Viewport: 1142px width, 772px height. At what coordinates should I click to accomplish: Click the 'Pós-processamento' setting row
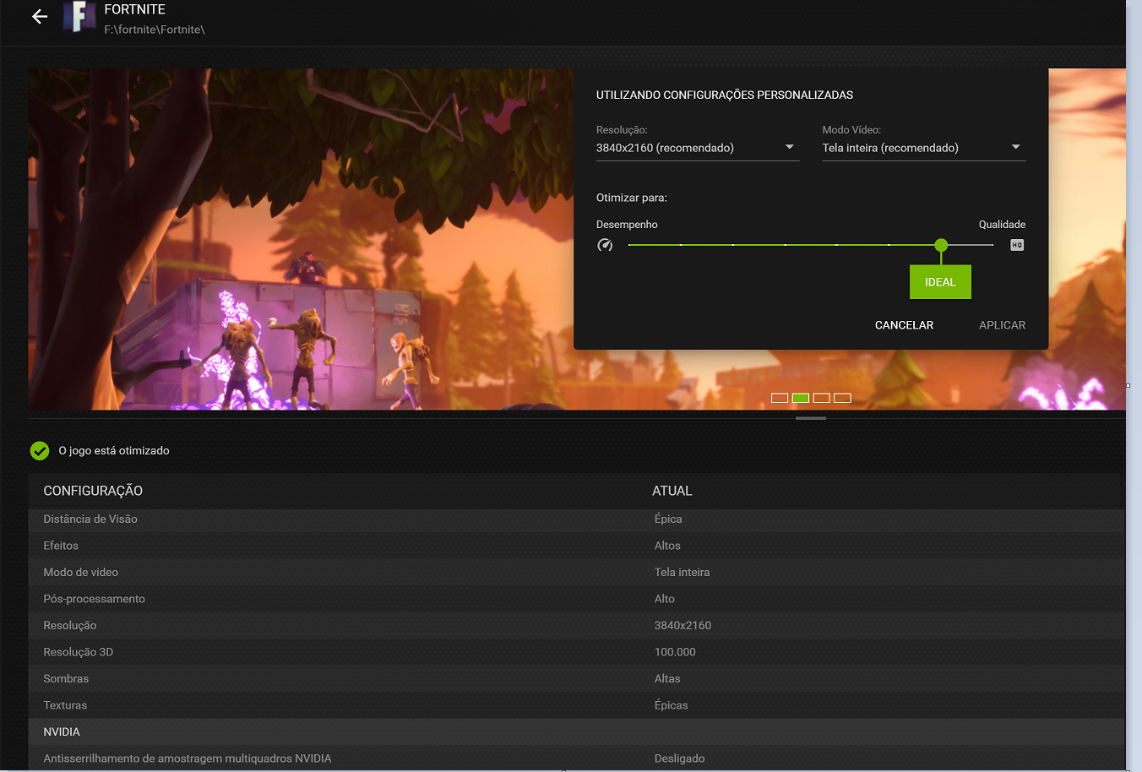tap(576, 599)
